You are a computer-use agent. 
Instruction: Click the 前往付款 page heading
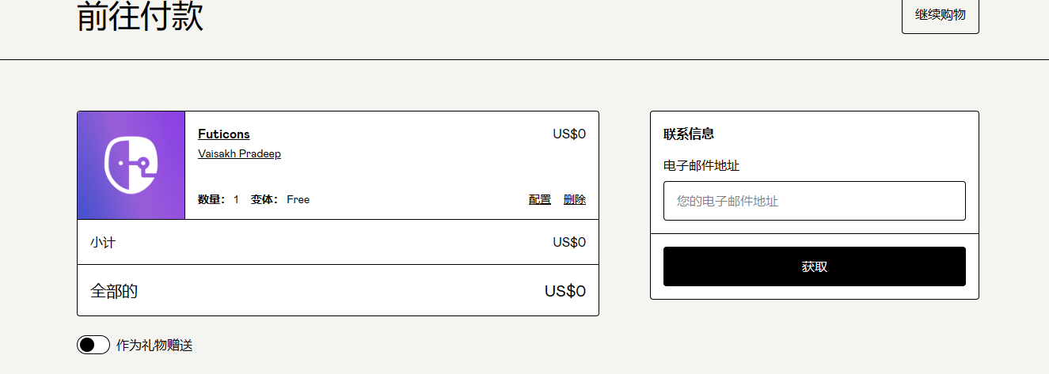click(x=140, y=17)
